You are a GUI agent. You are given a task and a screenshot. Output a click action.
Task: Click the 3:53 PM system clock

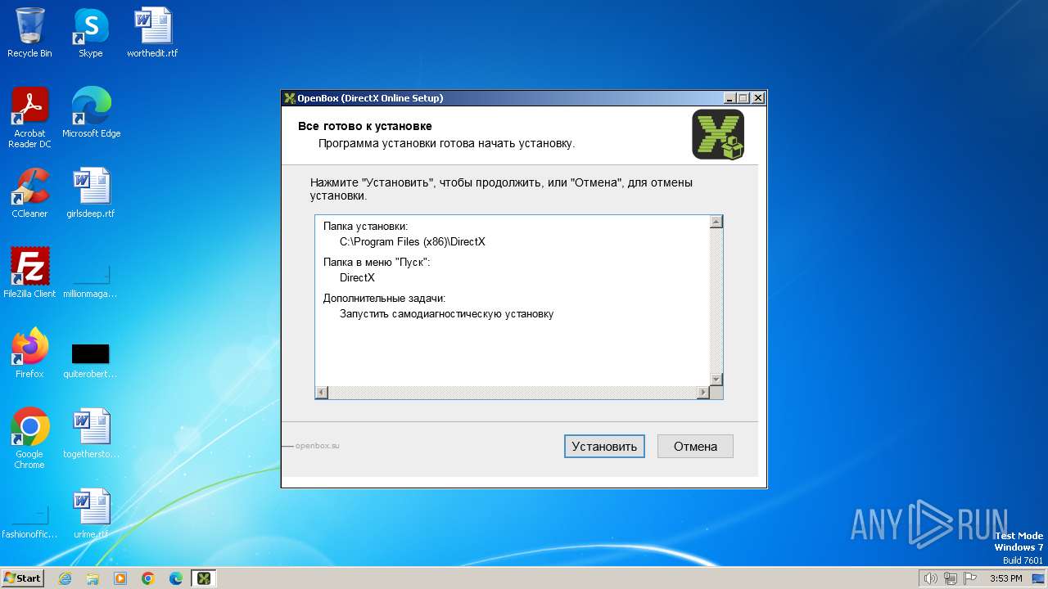click(1005, 578)
